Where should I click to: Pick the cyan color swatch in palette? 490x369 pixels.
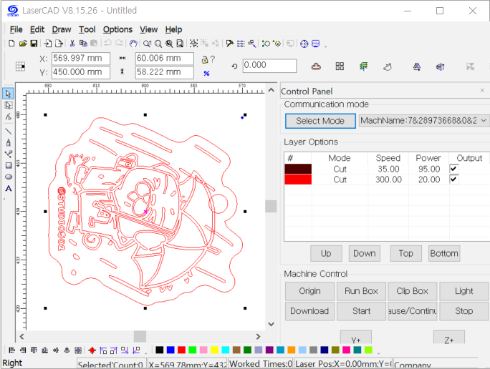click(226, 350)
